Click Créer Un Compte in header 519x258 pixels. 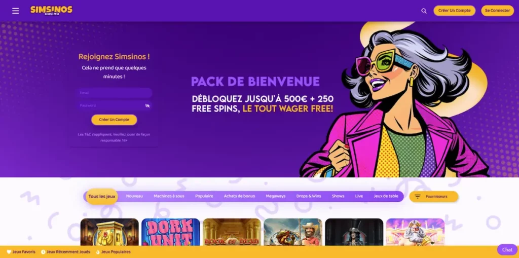454,11
